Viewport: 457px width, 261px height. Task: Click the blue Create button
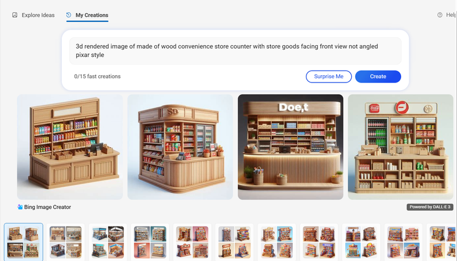click(x=378, y=77)
